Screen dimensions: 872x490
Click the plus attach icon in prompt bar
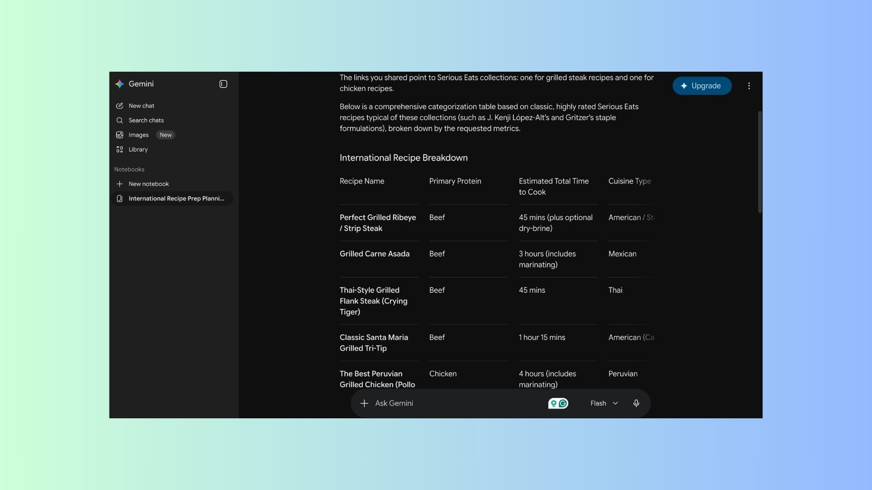coord(364,403)
